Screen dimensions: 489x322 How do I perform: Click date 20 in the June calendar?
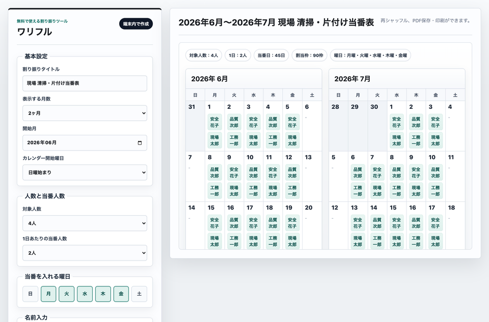(309, 208)
